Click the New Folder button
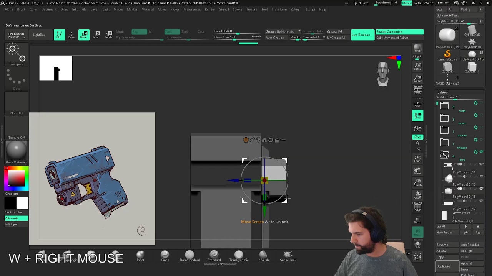 pos(448,233)
